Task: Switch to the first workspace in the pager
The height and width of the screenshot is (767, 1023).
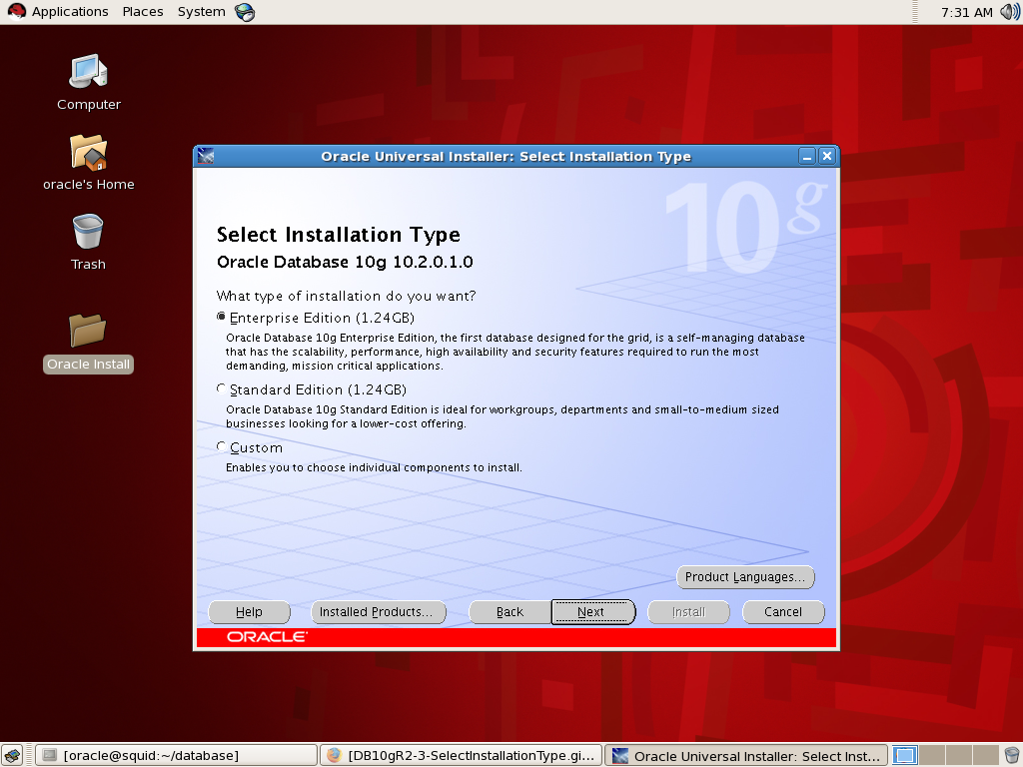Action: [x=905, y=755]
